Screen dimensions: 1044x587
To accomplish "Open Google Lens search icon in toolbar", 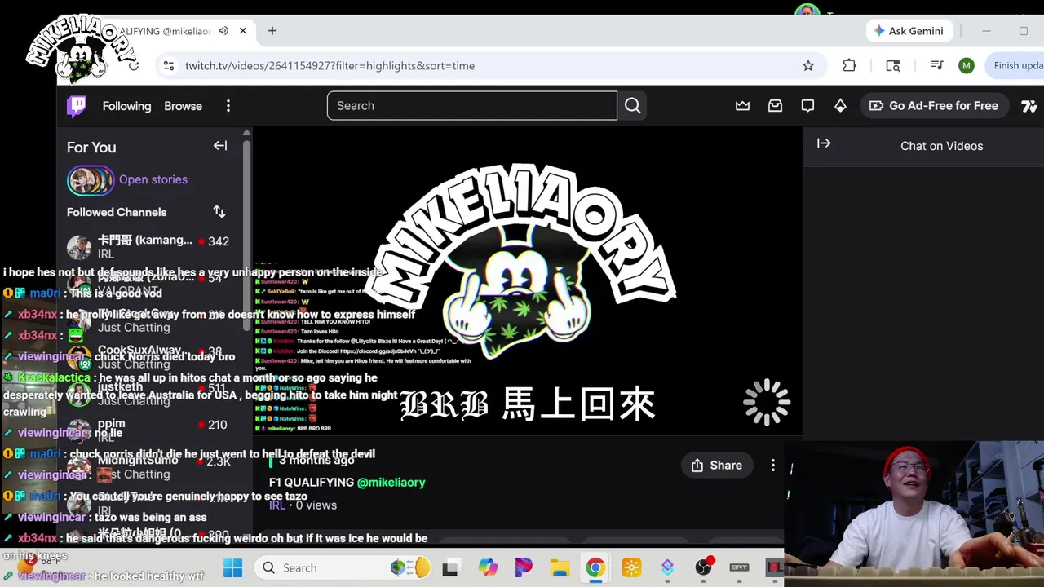I will (x=893, y=66).
